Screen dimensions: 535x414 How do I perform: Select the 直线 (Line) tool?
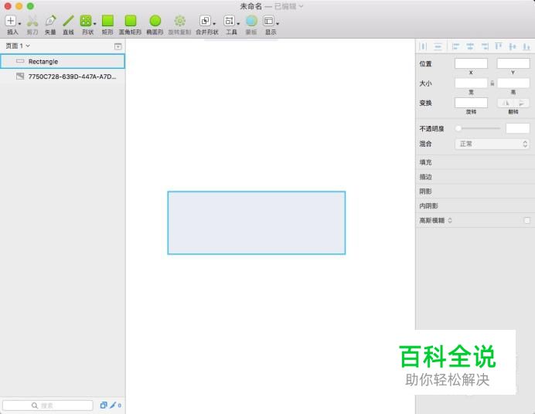click(x=68, y=22)
